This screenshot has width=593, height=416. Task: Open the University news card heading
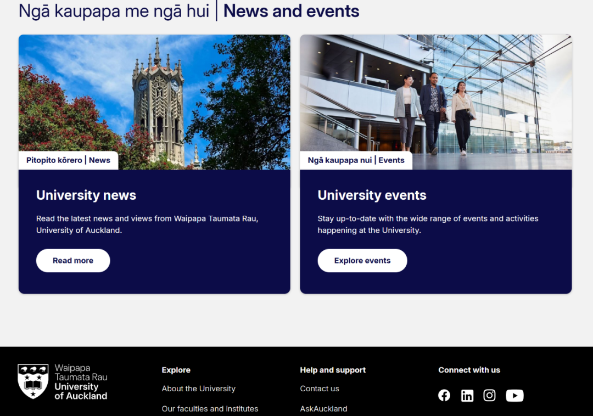click(x=86, y=195)
